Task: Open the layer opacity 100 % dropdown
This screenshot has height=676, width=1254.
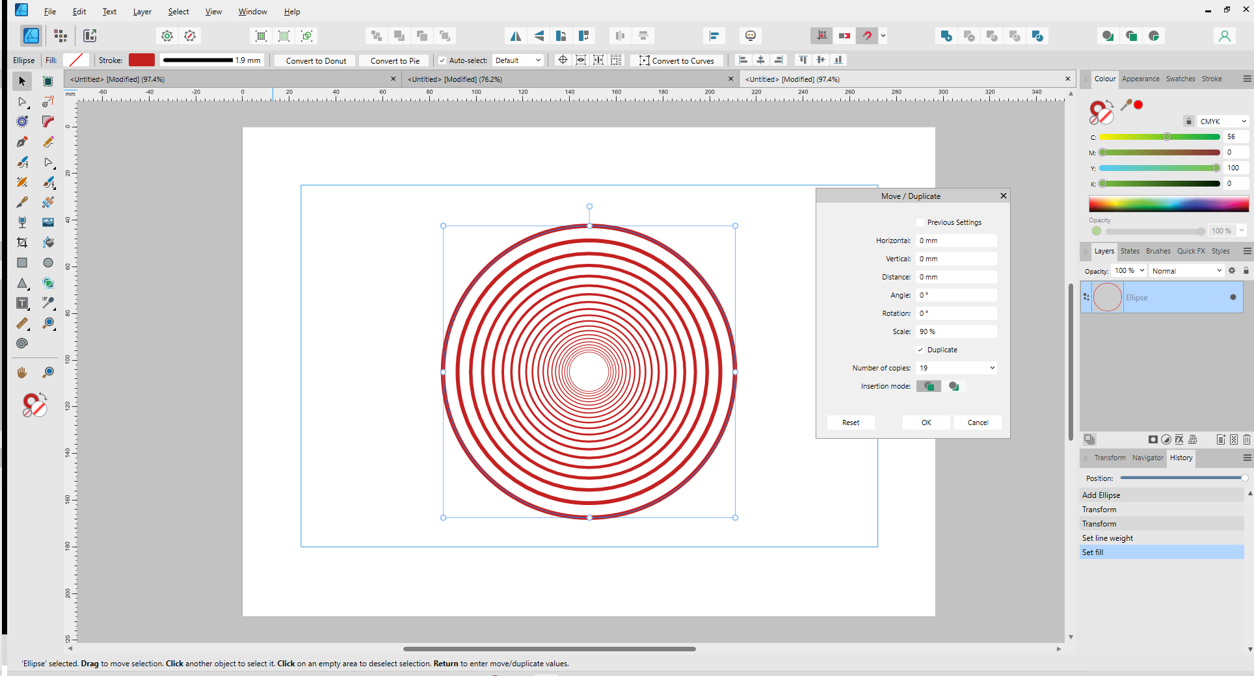Action: 1129,270
